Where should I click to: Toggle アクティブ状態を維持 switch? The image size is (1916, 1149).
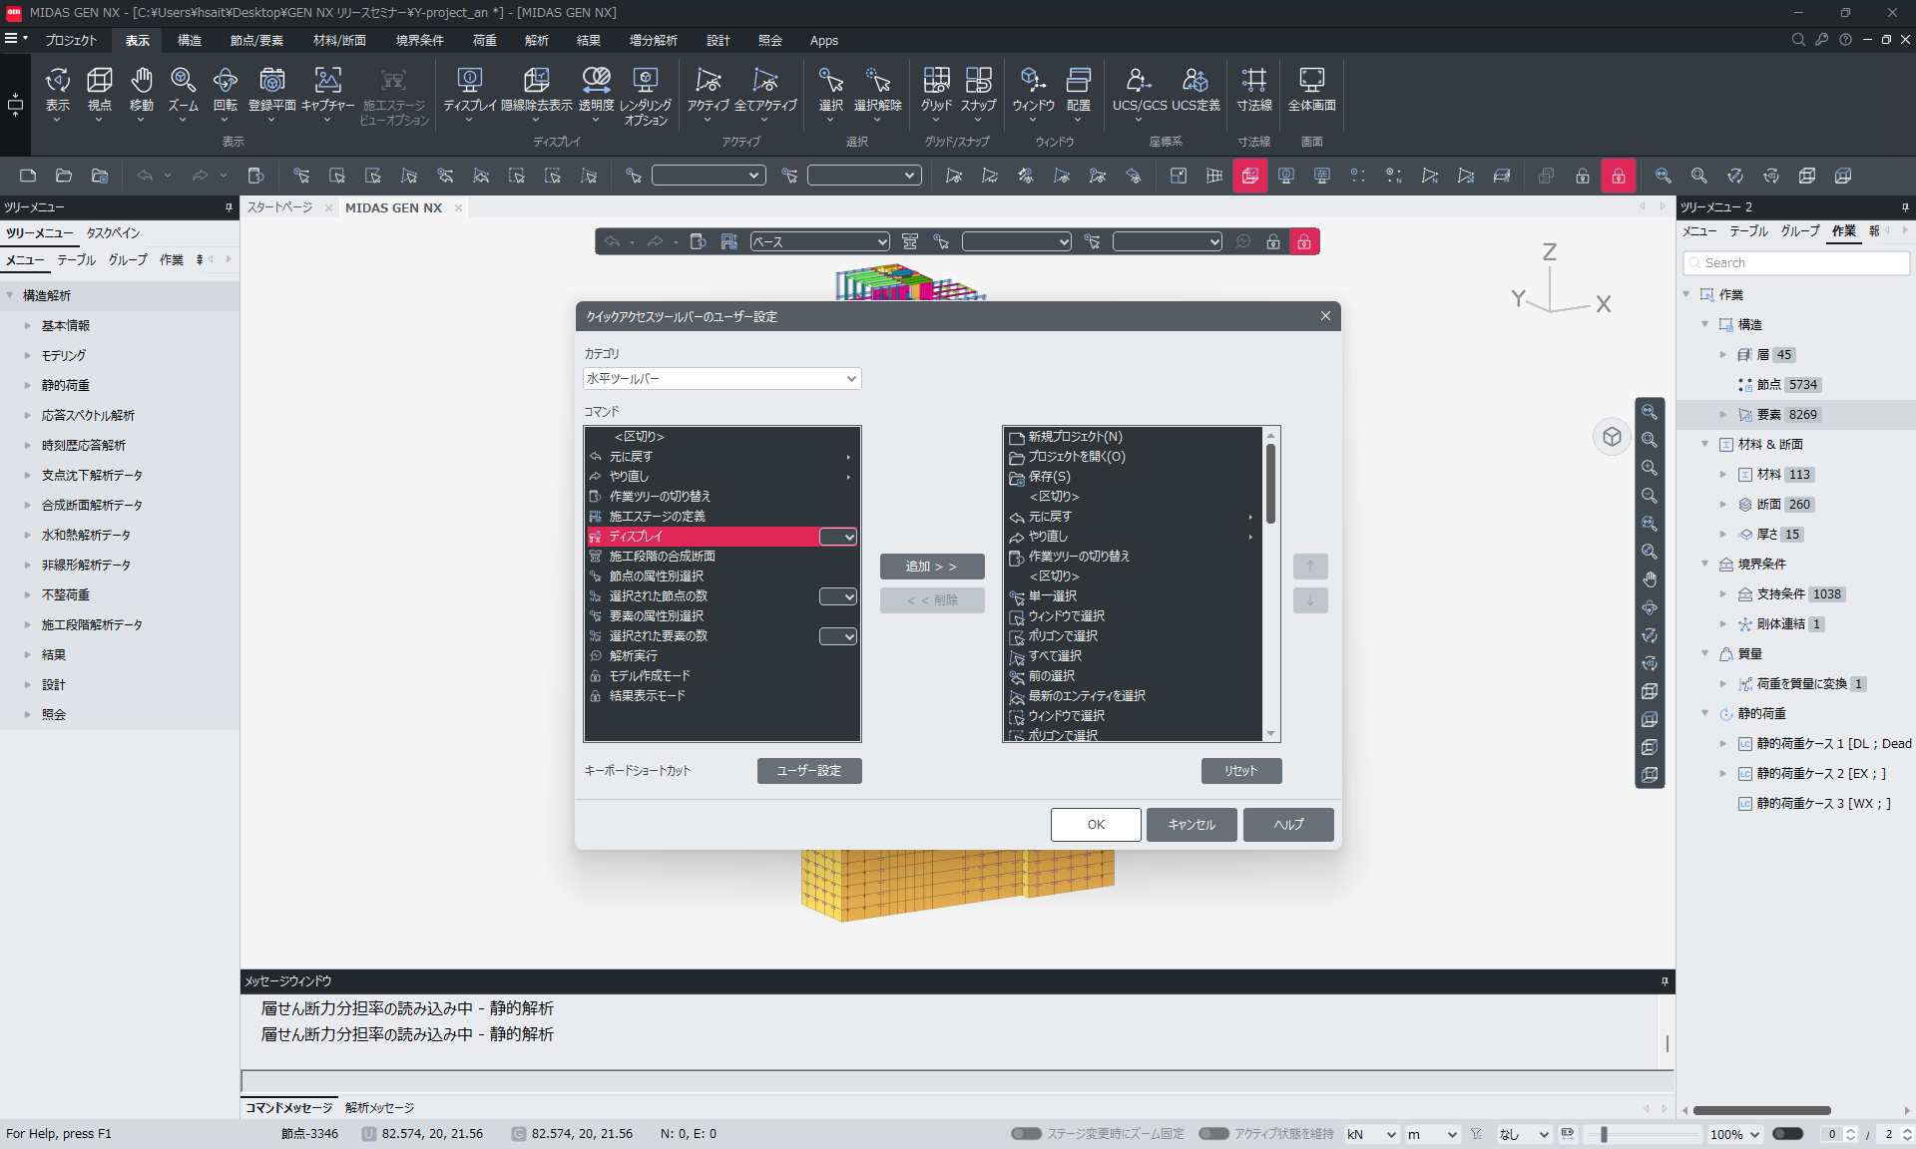[1213, 1134]
